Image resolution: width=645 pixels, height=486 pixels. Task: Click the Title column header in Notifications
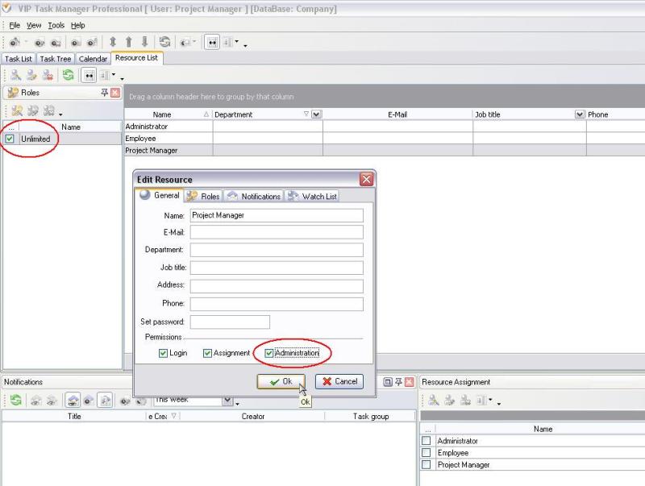tap(74, 417)
